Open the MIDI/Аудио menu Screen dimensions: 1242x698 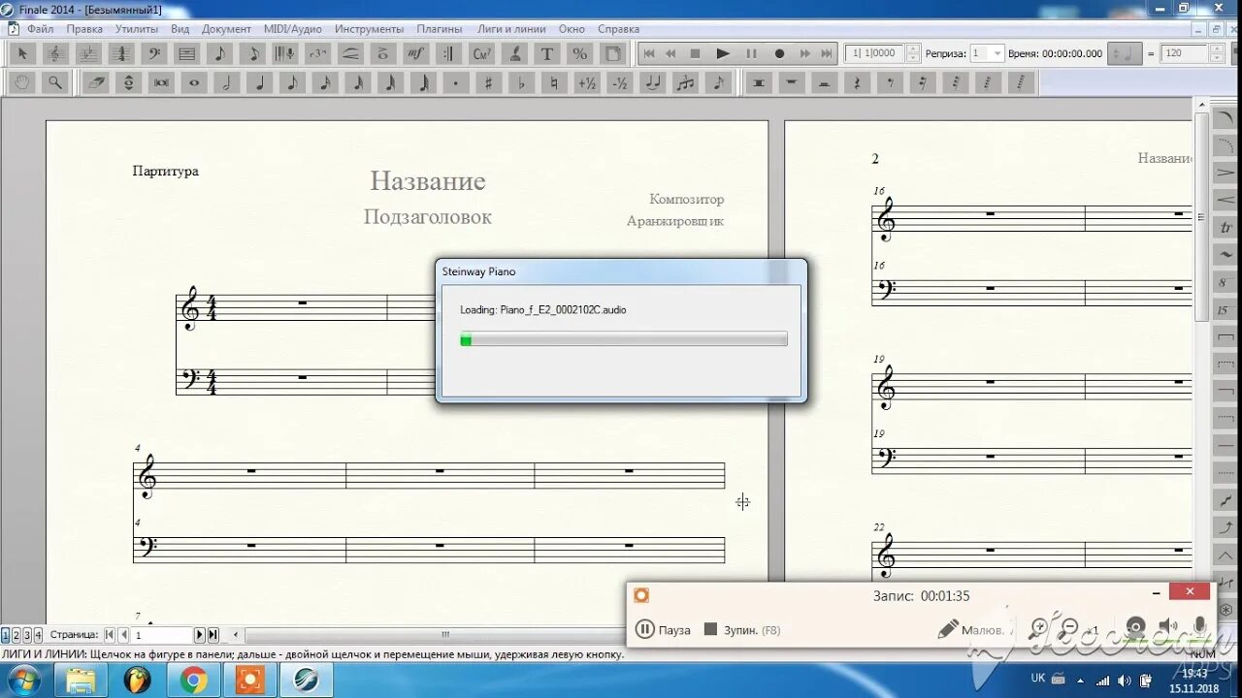tap(293, 29)
